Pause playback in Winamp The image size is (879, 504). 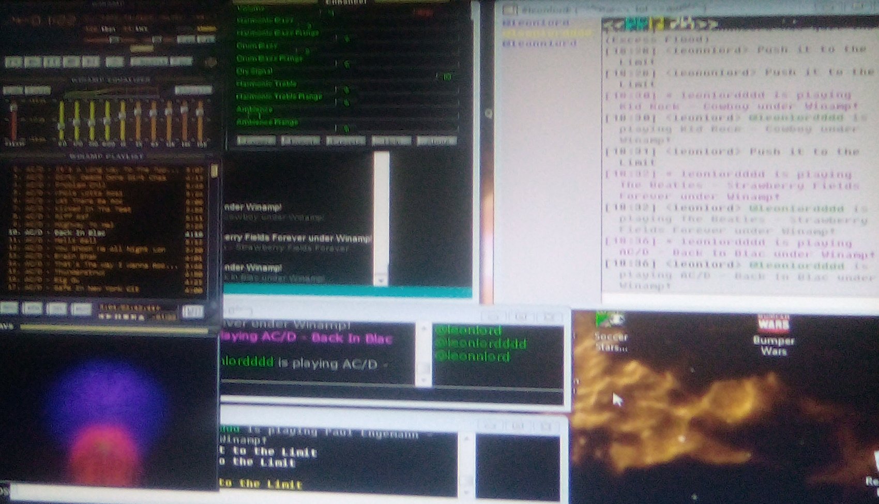tap(52, 62)
